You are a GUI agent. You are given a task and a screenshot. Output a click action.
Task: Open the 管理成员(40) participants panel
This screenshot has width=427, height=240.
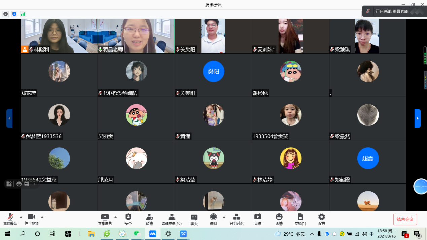pos(171,219)
